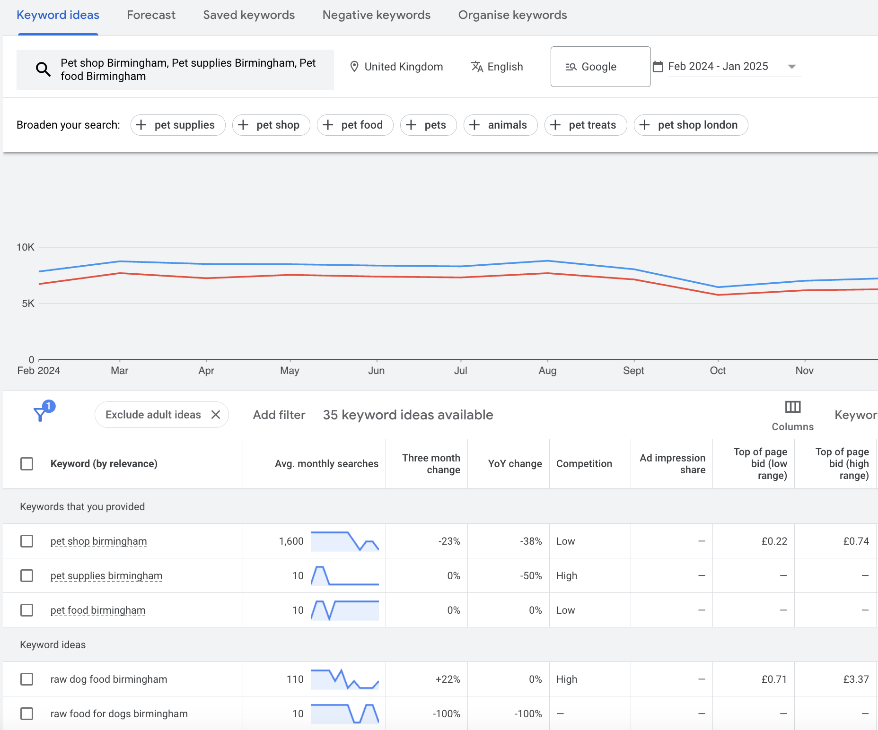This screenshot has height=730, width=878.
Task: Click the calendar icon for date range
Action: (659, 66)
